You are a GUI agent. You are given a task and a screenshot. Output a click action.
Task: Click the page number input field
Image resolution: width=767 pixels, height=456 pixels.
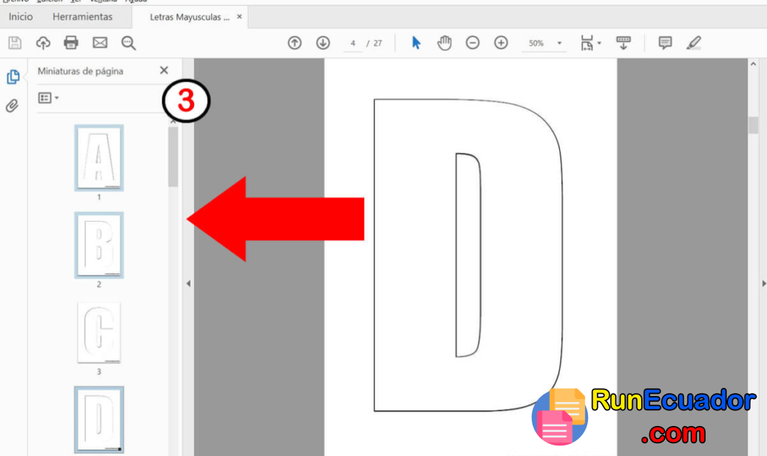pyautogui.click(x=352, y=43)
